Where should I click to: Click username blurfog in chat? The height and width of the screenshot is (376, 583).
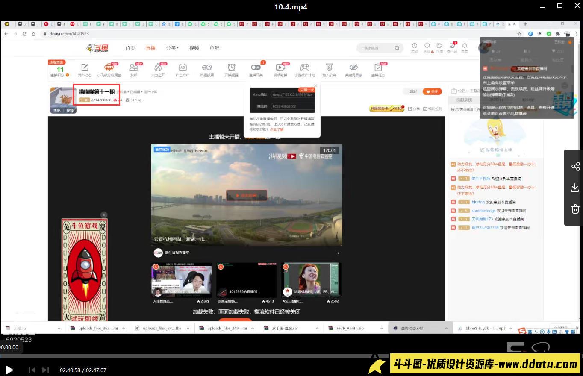coord(478,202)
